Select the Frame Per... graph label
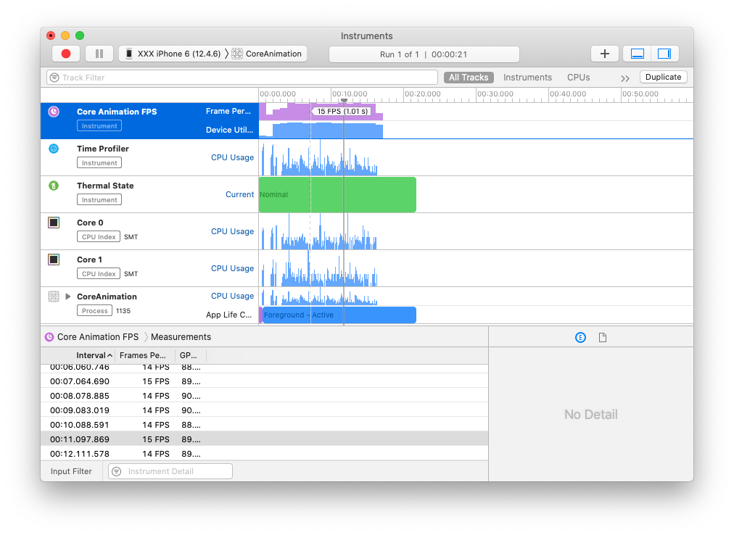Screen dimensions: 734x535 coord(228,111)
